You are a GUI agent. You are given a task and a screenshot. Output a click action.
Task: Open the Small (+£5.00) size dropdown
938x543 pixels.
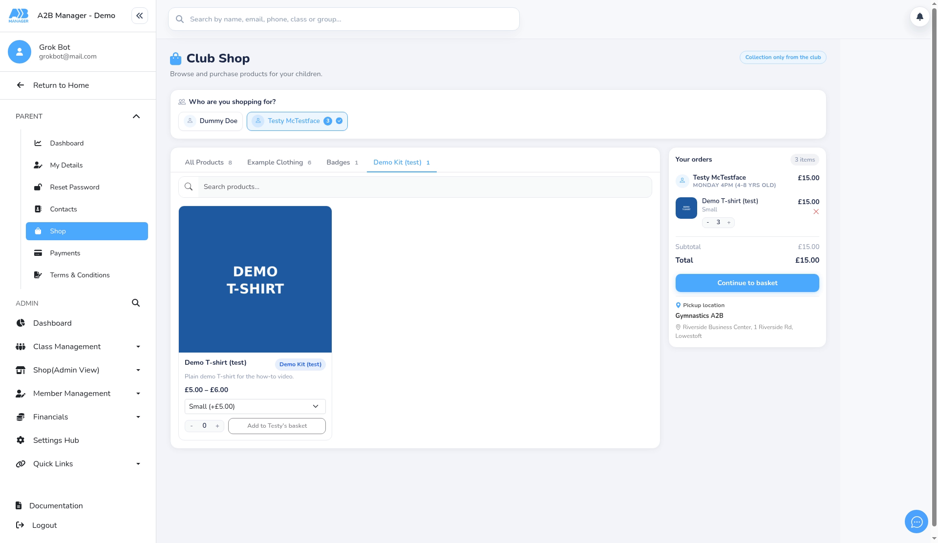(x=255, y=406)
